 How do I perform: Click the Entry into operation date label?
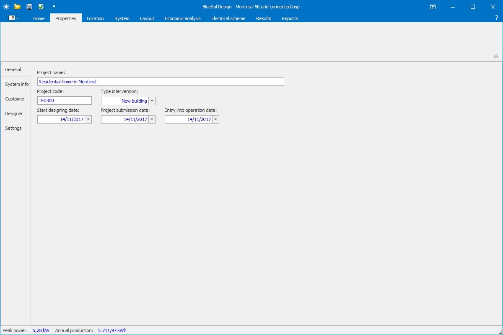(x=191, y=110)
